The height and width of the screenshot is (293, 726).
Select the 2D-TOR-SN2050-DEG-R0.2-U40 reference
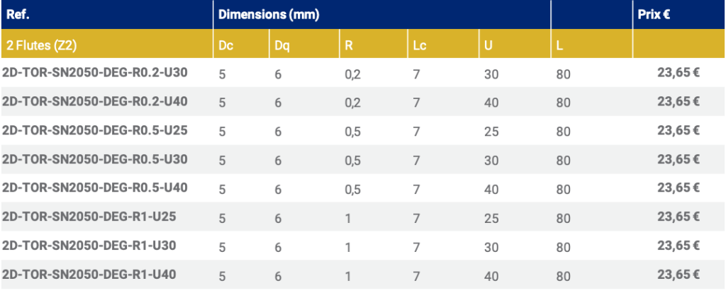94,101
